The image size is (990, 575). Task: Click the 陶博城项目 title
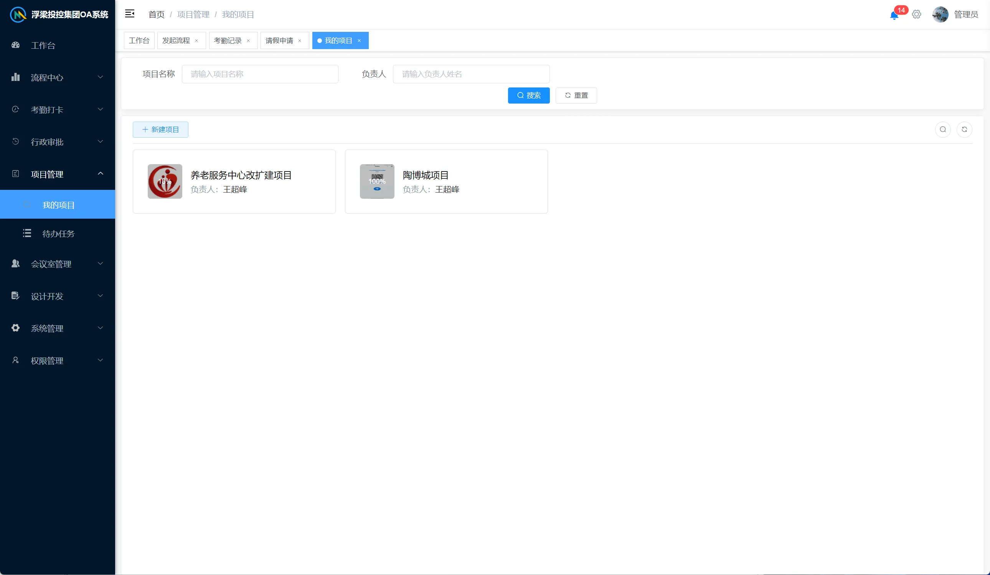pos(426,175)
